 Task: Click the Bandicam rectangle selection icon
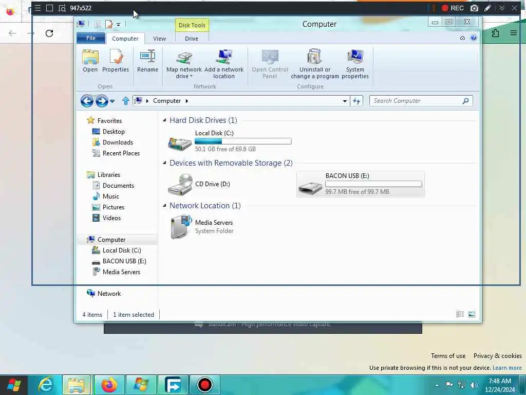[x=49, y=8]
